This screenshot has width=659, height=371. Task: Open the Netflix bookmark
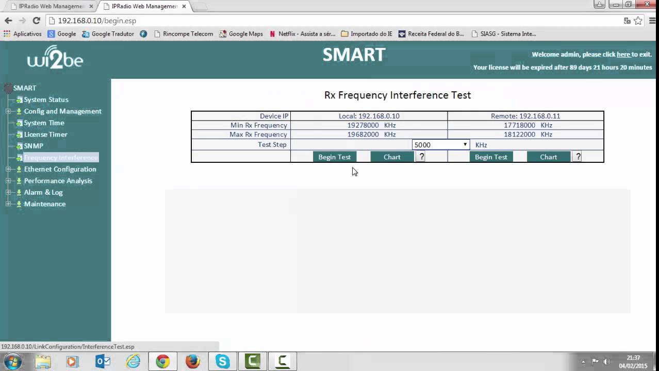click(x=302, y=34)
